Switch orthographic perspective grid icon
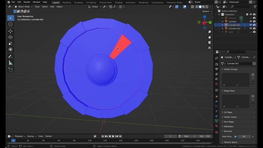Screen dimensions: 263x148 tap(210, 48)
